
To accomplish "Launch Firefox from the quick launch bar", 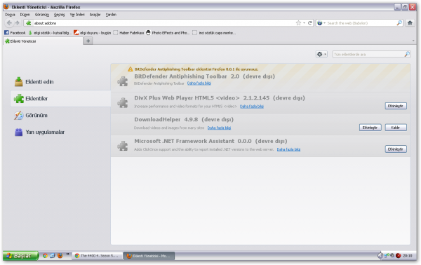I will [x=60, y=256].
